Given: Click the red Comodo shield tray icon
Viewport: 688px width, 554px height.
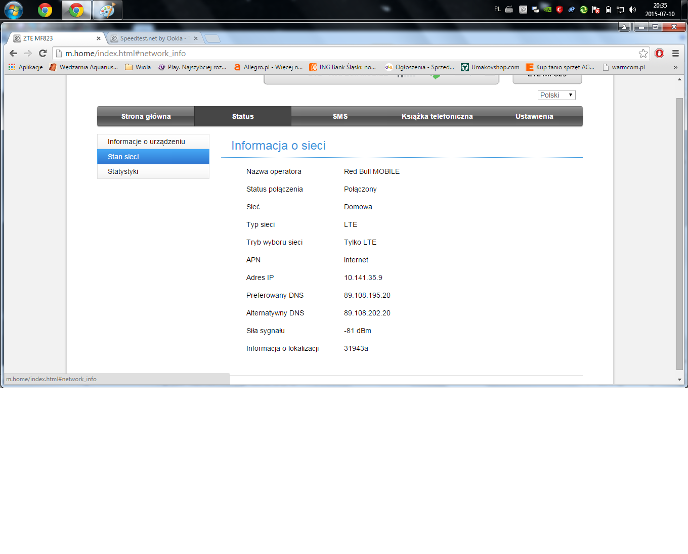Looking at the screenshot, I should 560,10.
